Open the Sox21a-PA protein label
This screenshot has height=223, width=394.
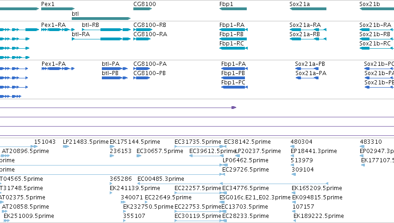311,73
